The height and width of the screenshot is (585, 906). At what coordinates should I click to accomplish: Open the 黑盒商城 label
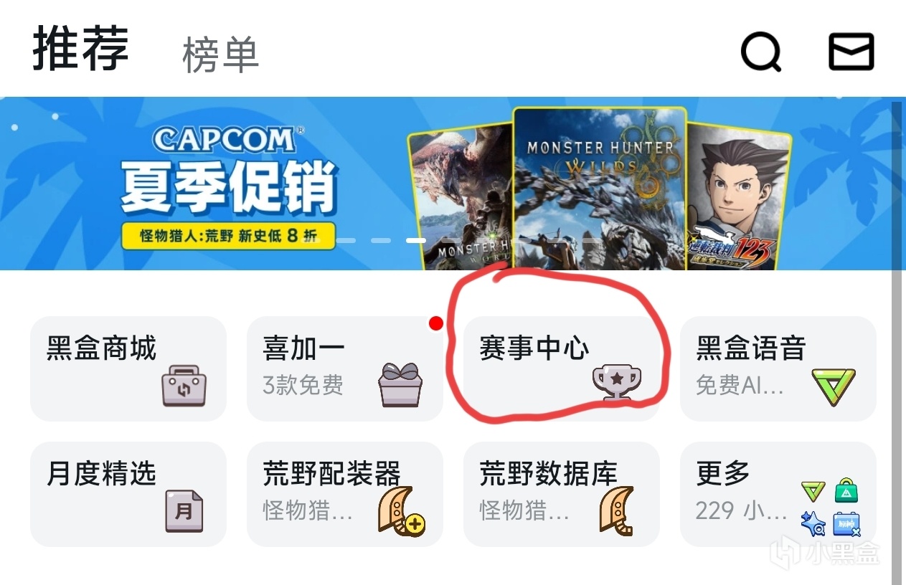click(x=101, y=348)
